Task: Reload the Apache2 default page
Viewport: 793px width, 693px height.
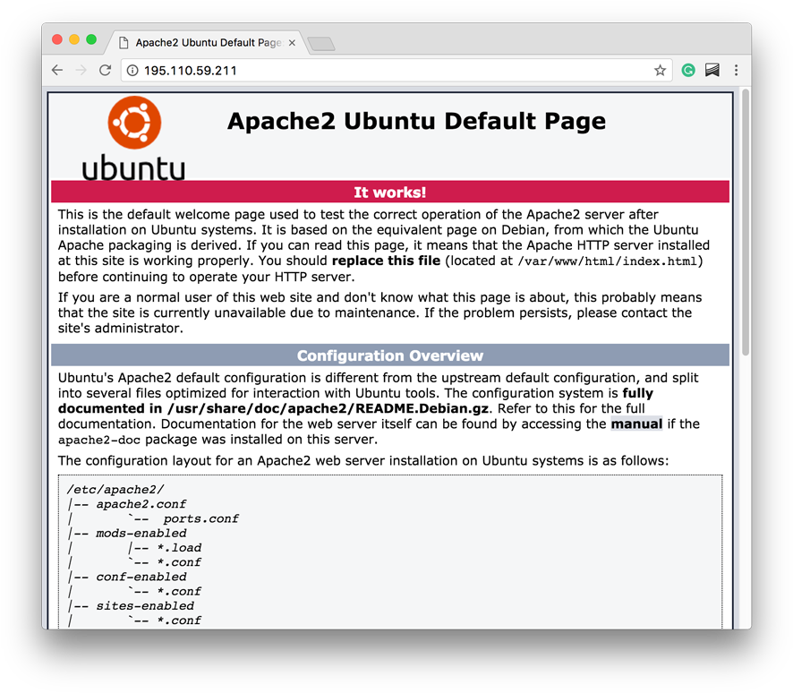Action: (106, 70)
